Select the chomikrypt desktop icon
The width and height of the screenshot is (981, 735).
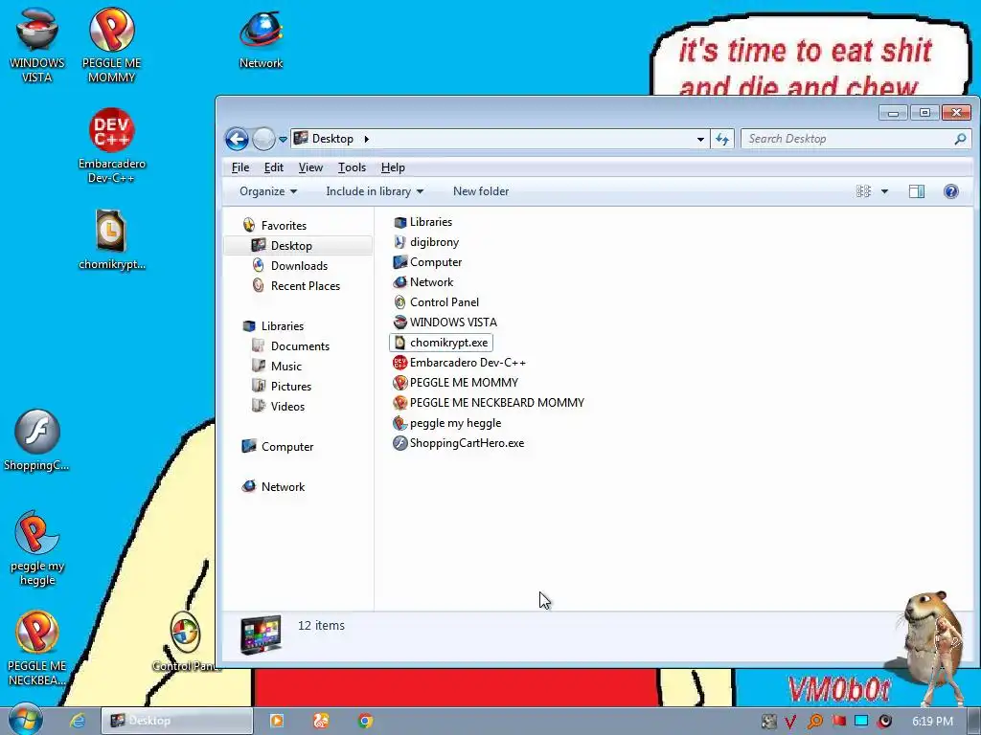tap(111, 240)
